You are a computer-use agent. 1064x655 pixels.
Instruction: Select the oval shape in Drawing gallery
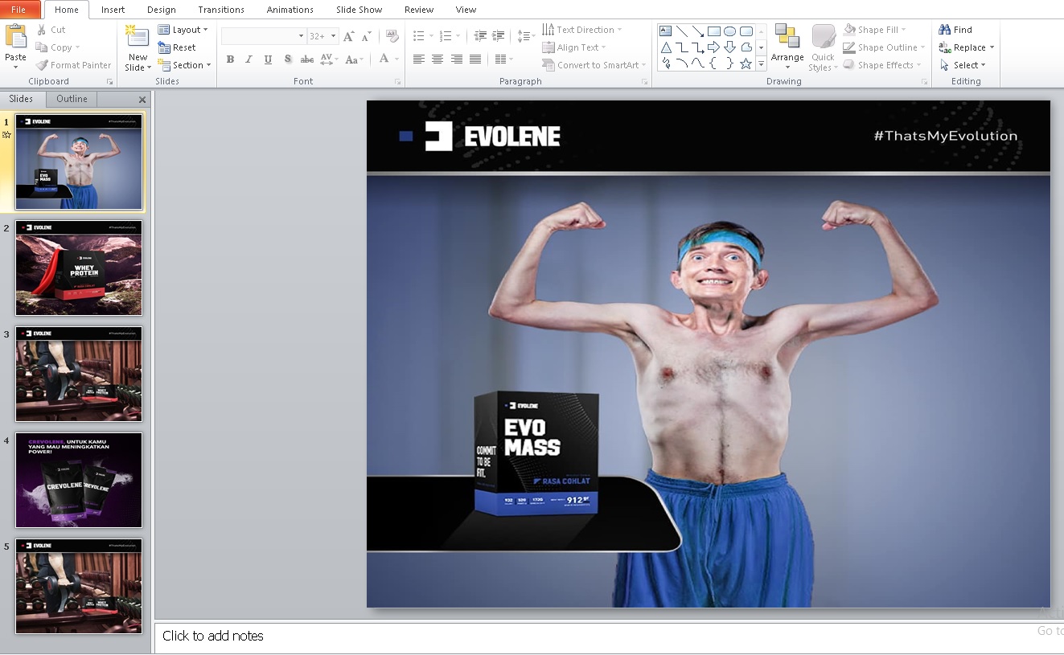[729, 31]
